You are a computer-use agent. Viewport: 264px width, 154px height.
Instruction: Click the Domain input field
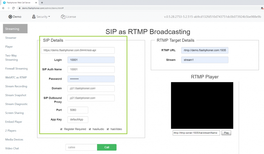[x=91, y=88]
